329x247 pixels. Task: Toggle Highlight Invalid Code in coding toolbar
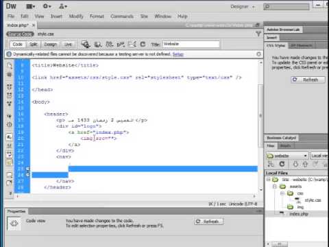tap(9, 145)
